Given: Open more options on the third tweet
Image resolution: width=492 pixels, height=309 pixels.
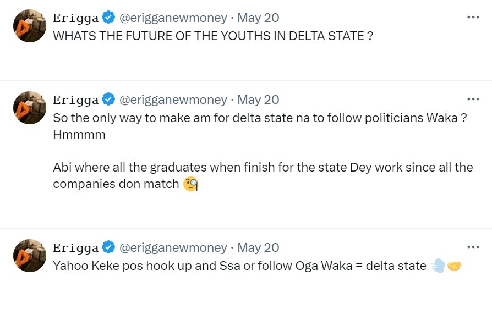Looking at the screenshot, I should pyautogui.click(x=473, y=247).
